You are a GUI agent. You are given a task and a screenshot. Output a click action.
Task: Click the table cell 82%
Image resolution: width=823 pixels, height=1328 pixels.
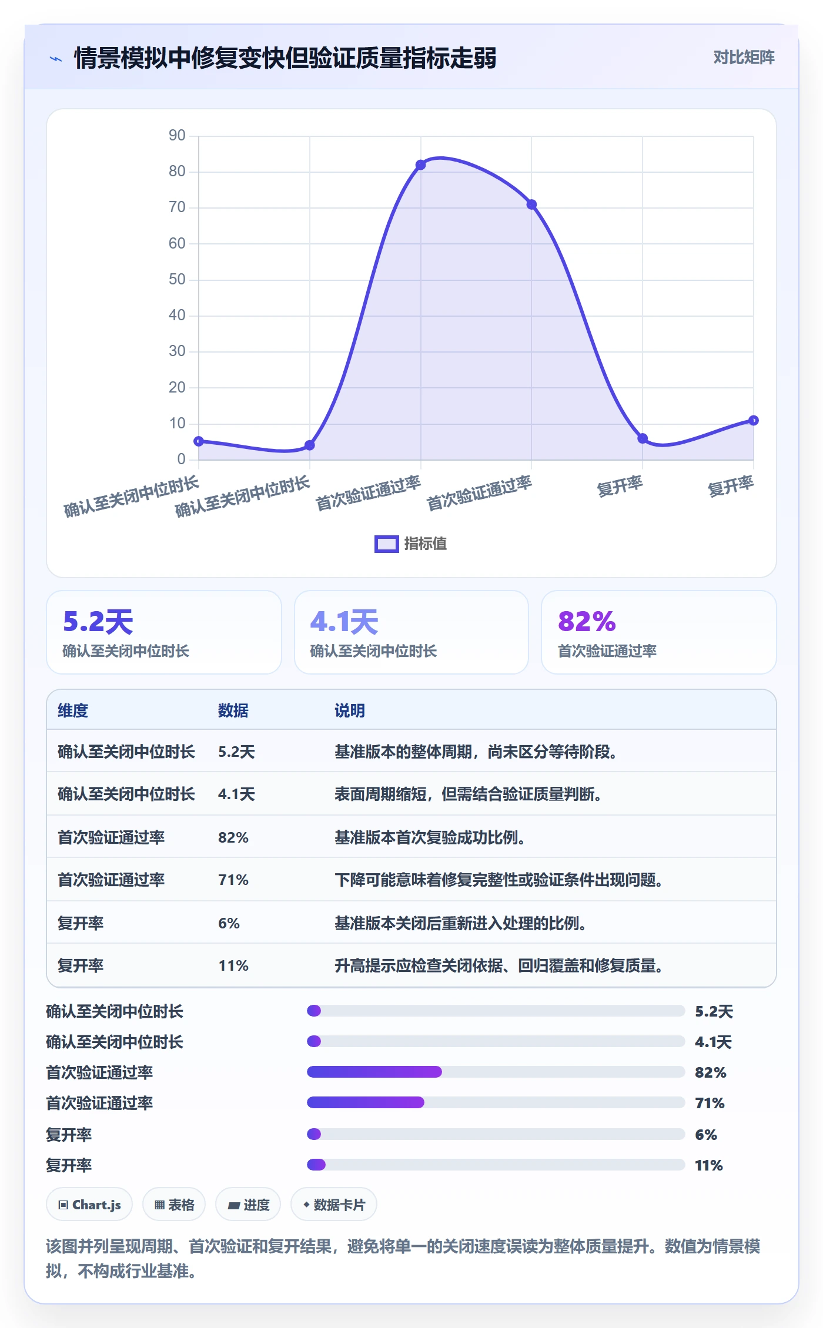[233, 837]
